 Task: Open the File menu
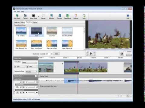tap(15, 11)
